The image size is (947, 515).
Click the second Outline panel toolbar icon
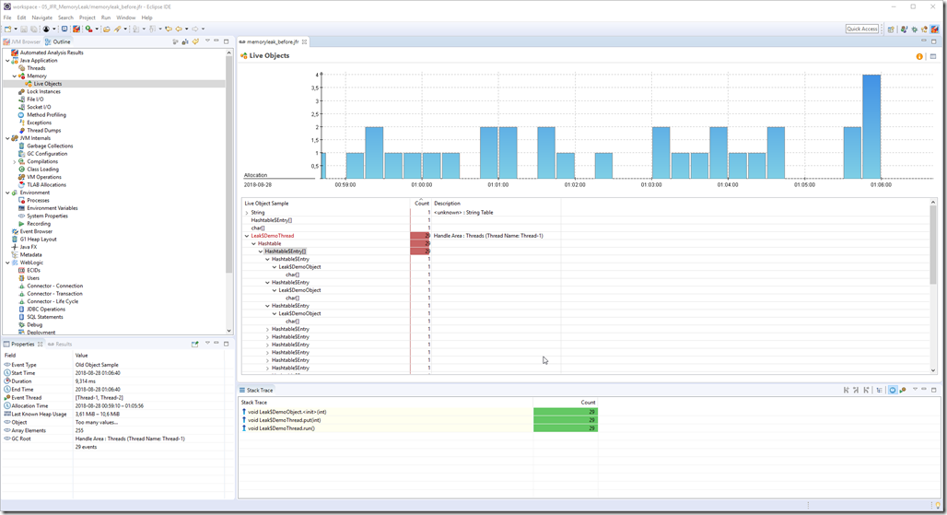(x=185, y=41)
